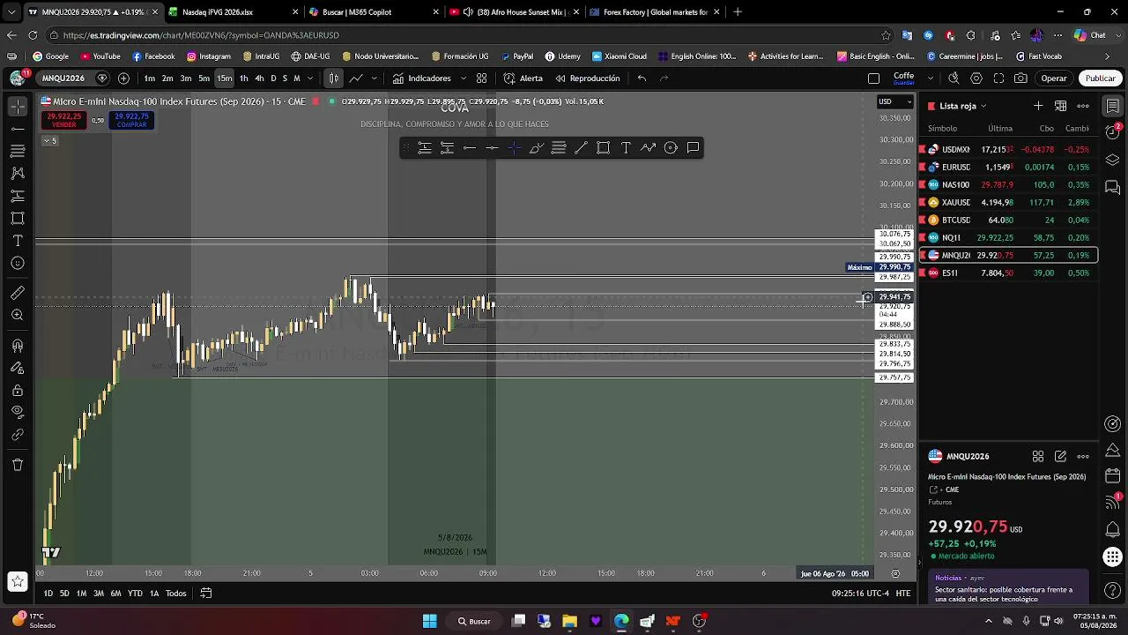The height and width of the screenshot is (635, 1128).
Task: Click the line chart type icon
Action: 356,78
